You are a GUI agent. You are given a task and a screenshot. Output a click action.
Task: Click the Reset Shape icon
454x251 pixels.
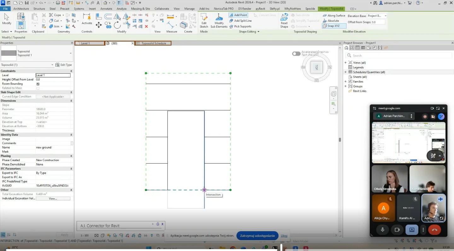pos(284,20)
